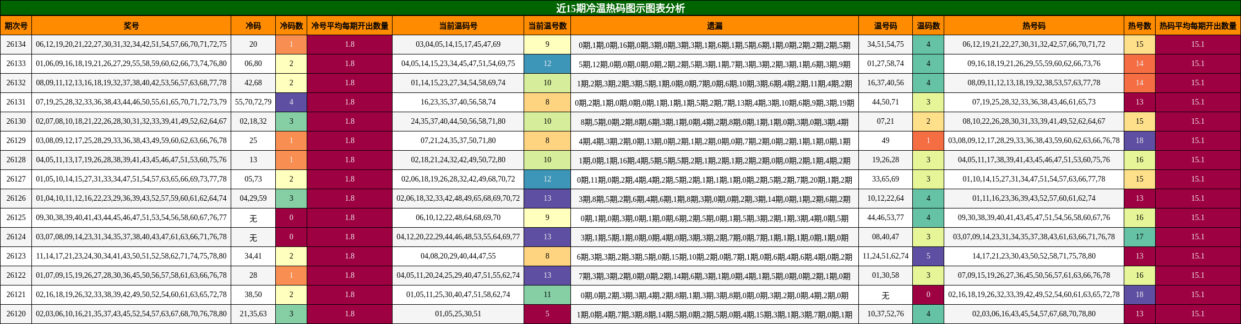Click warm number cell 11,24,51,62,74
Screen dimensions: 1241x324
(x=885, y=256)
